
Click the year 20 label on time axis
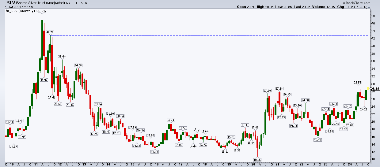pos(253,164)
